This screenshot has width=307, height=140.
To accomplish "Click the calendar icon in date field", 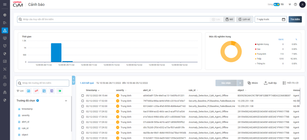I will coord(283,19).
